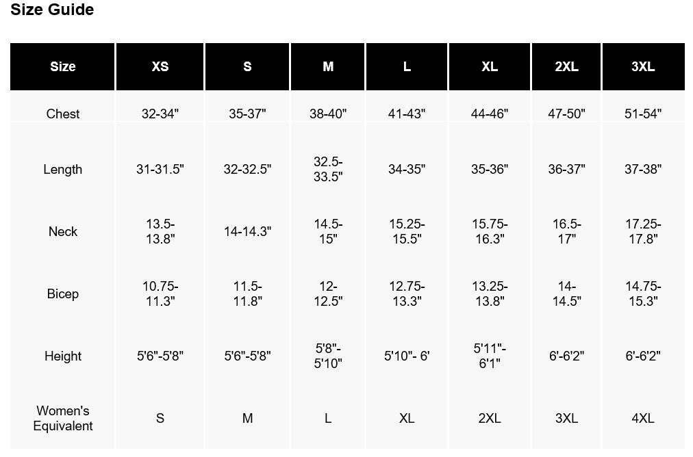Select the 5'11"-6'1" height cell
The height and width of the screenshot is (457, 693).
490,356
